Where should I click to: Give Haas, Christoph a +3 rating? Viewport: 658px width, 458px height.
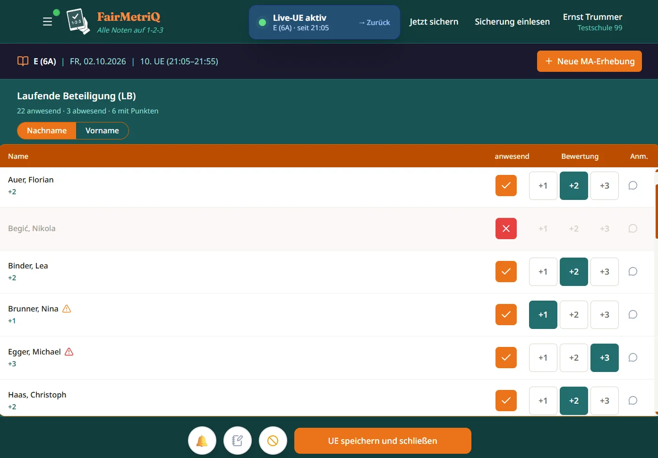[x=605, y=400]
